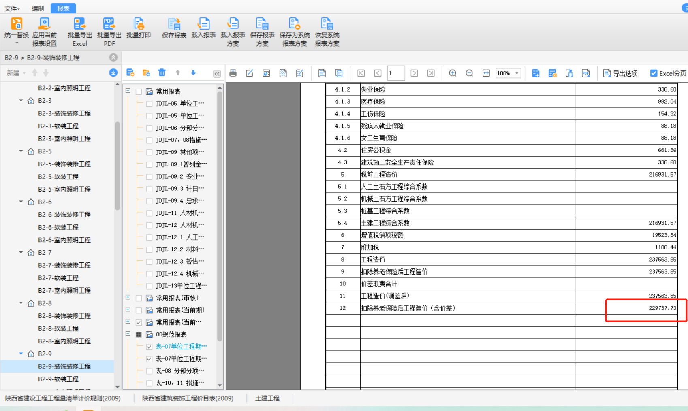Uncheck the blue 表-07单位工程期 report checkbox
Screen dimensions: 688x411
tap(150, 347)
